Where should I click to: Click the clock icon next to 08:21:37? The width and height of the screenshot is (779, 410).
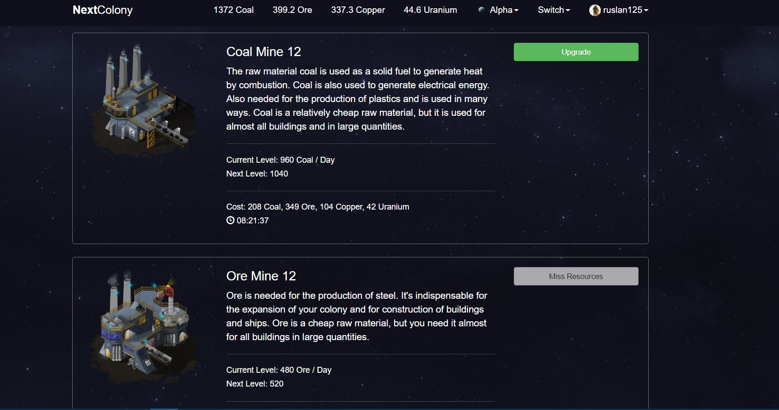[x=230, y=221]
